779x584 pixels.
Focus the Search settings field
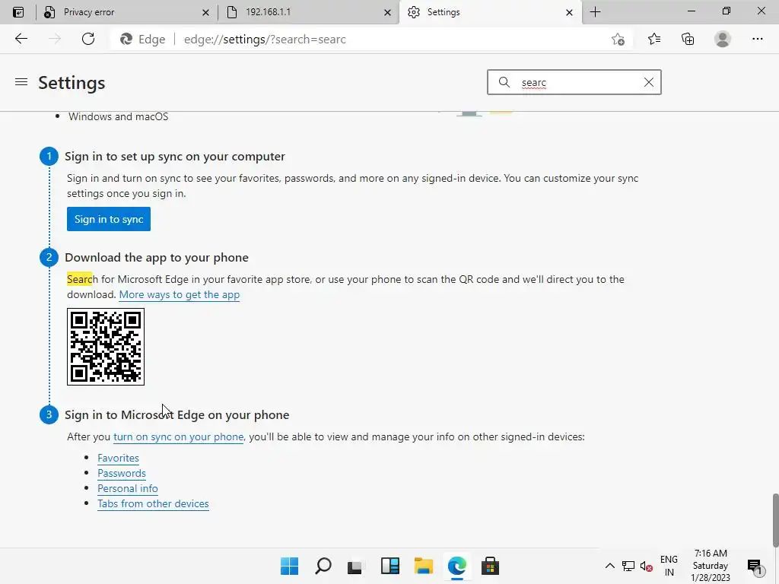[574, 82]
